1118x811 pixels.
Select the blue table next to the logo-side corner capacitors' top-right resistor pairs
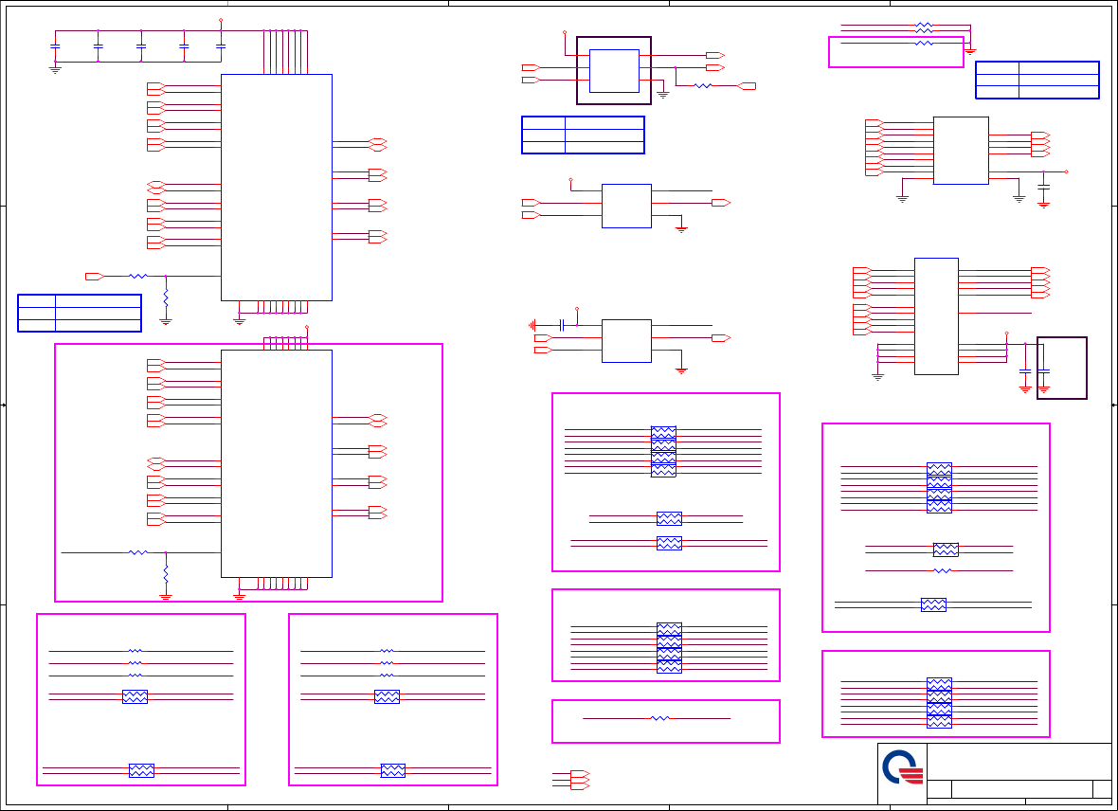click(x=1037, y=80)
